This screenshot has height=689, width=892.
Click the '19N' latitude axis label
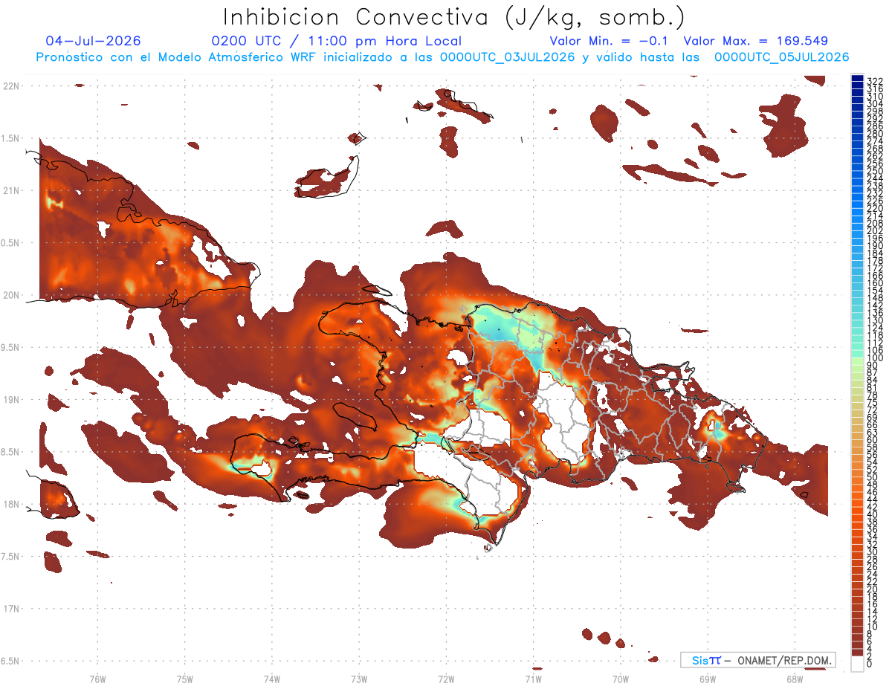click(x=11, y=400)
